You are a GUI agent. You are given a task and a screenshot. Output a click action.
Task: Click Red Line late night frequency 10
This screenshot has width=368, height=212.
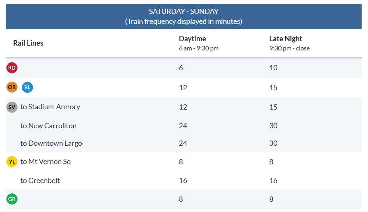273,68
